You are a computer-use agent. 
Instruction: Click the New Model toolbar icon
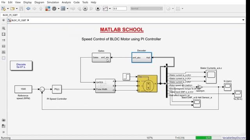pyautogui.click(x=3, y=9)
